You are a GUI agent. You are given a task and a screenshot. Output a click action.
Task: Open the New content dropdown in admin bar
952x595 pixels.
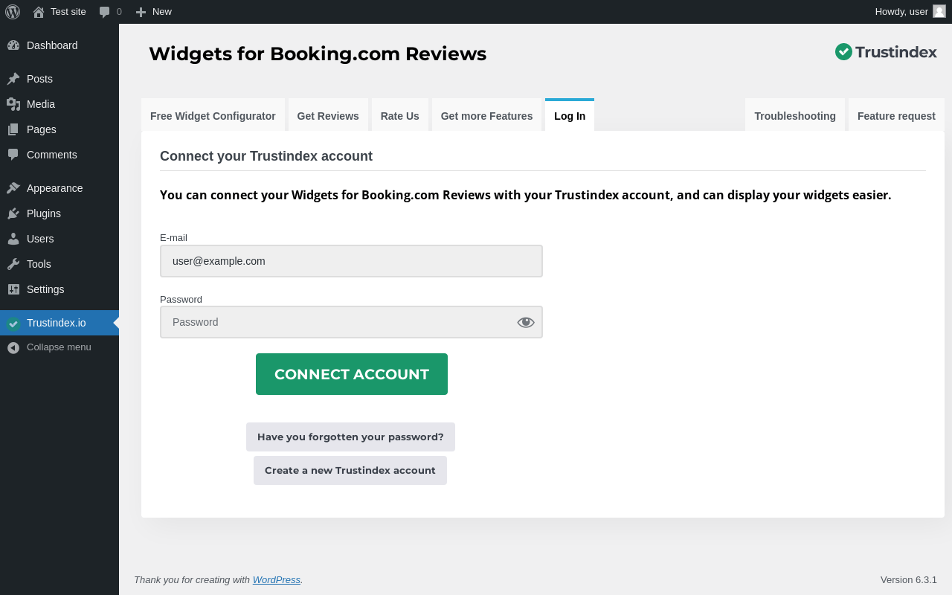pos(154,12)
